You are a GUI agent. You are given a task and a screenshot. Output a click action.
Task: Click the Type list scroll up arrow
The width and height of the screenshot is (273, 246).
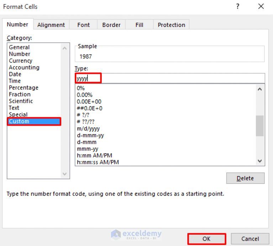pos(260,89)
